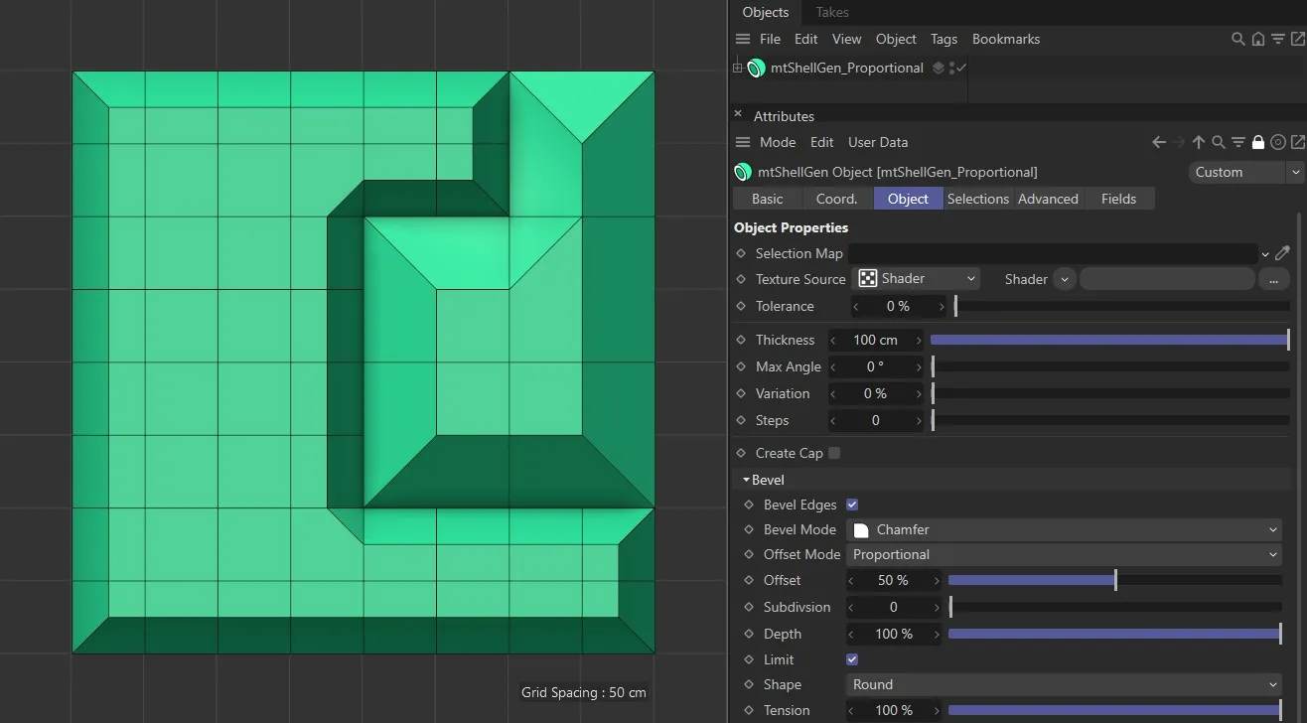Open the Bevel Mode Chamfer dropdown
1307x723 pixels.
tap(1064, 529)
